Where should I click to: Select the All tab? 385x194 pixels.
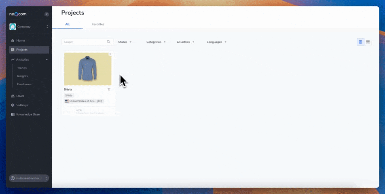pos(67,24)
